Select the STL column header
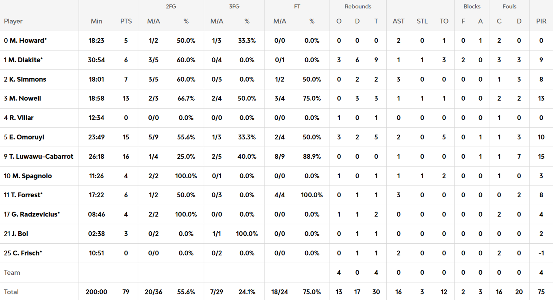 pyautogui.click(x=422, y=21)
